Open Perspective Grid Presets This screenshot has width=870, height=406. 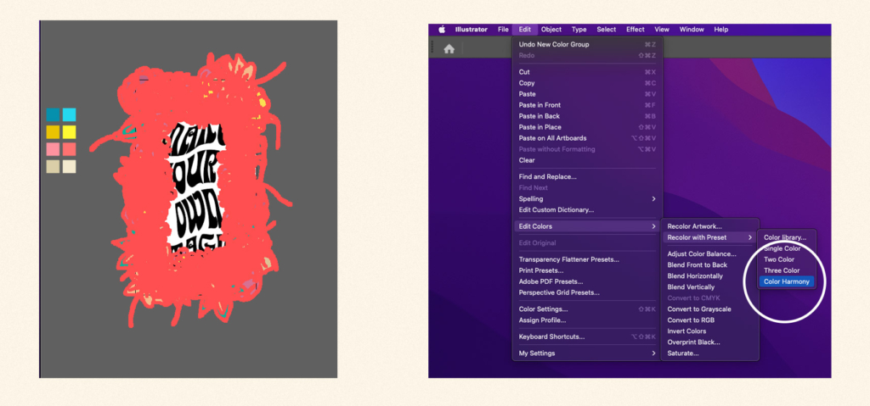click(x=588, y=292)
